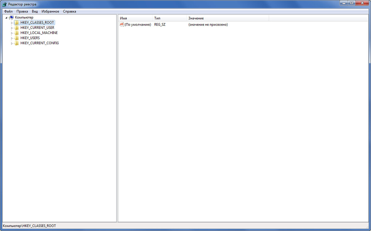Click the status bar path Компьютер\HKEY_CLASSES_ROOT
This screenshot has width=371, height=231.
click(29, 226)
